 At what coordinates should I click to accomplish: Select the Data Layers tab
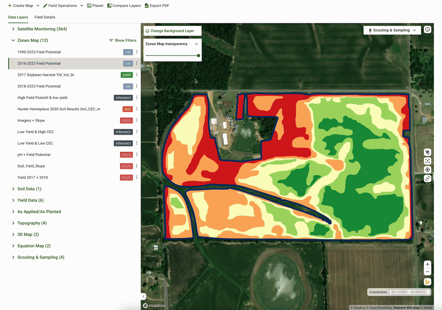click(x=18, y=17)
